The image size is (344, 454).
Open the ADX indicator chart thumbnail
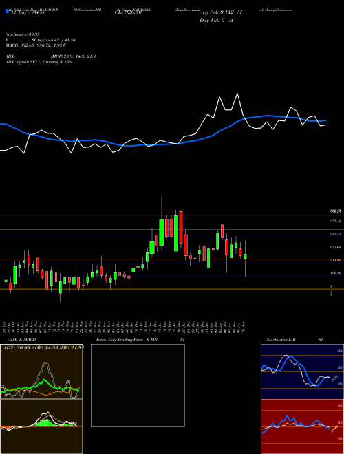click(x=41, y=371)
